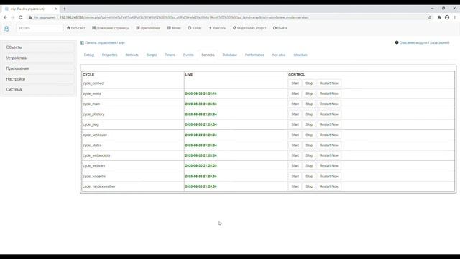Restart Now the cycle_execs service
This screenshot has width=460, height=259.
[329, 94]
